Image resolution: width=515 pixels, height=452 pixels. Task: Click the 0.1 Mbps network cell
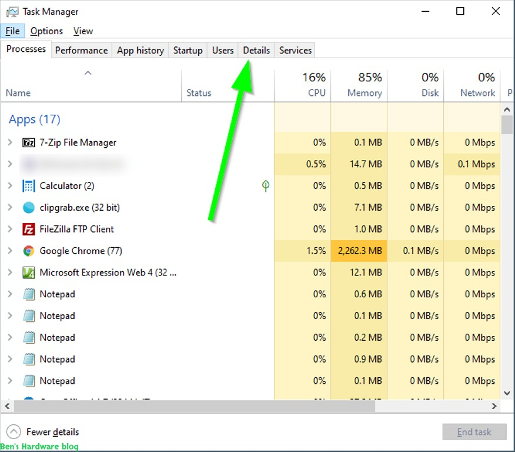(x=472, y=164)
